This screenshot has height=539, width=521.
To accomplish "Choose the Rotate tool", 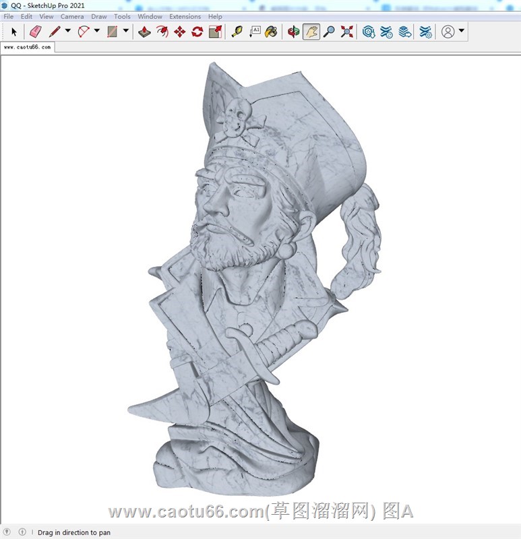I will tap(197, 32).
